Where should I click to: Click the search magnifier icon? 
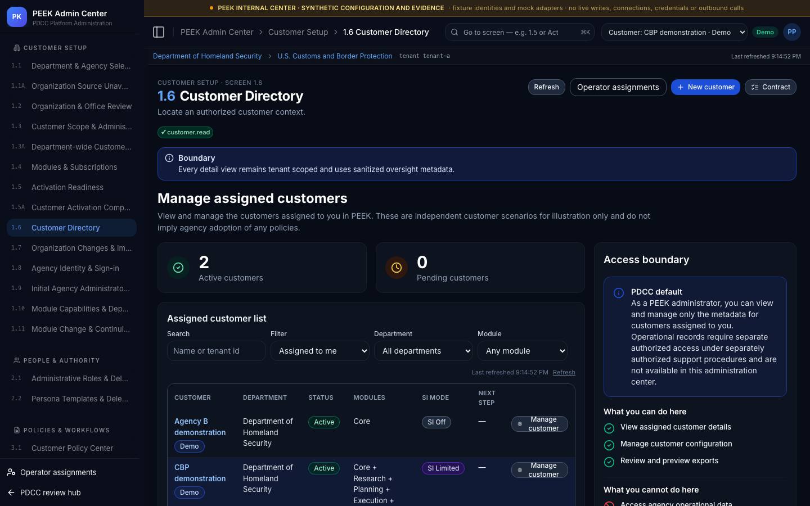pos(454,32)
